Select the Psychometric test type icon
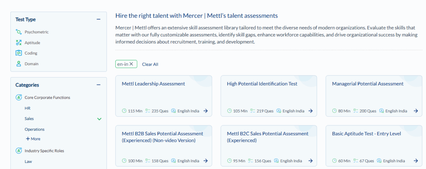Screen dimensions: 426x169 (x=18, y=32)
